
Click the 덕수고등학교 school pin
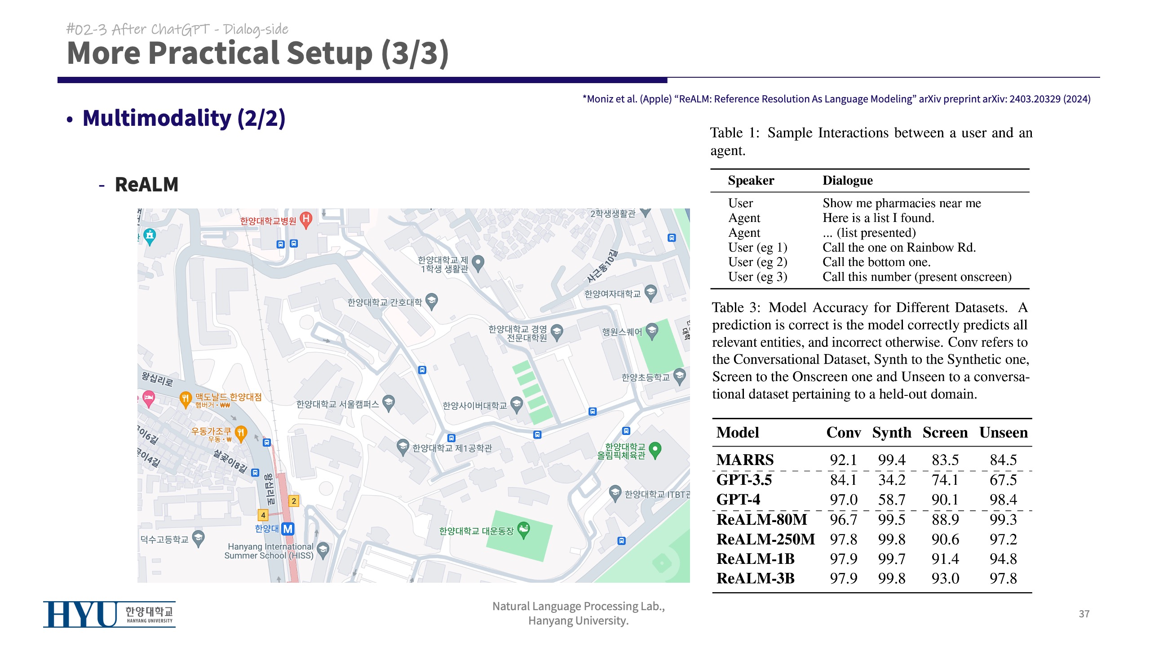(x=198, y=538)
